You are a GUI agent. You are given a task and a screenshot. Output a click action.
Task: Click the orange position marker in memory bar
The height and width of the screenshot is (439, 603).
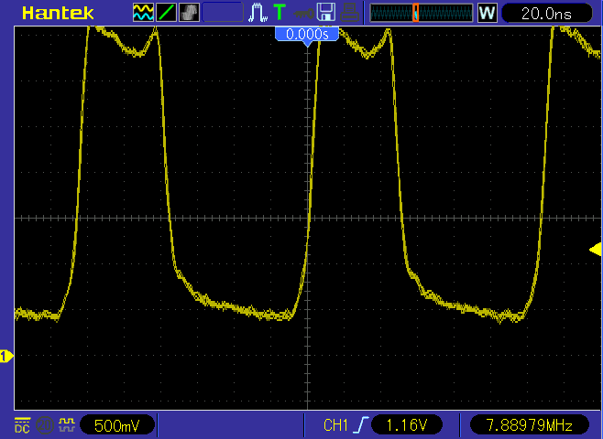tap(415, 13)
